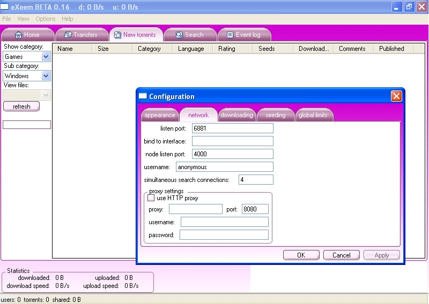The height and width of the screenshot is (304, 429).
Task: Click the Event log list icon
Action: 230,35
